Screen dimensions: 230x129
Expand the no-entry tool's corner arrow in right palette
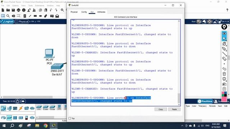click(x=226, y=46)
